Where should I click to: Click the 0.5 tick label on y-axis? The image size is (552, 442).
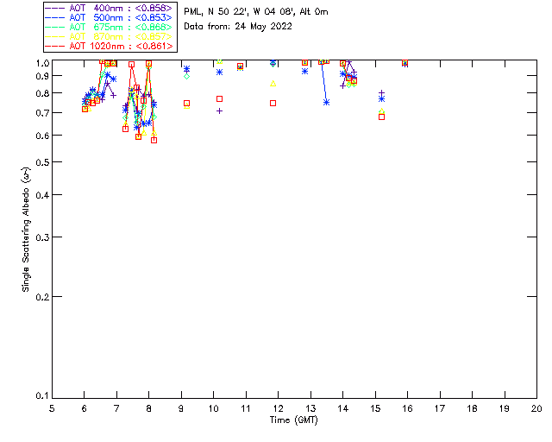click(x=42, y=162)
